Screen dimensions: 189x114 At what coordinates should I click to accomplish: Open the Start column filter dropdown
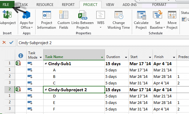pyautogui.click(x=150, y=57)
